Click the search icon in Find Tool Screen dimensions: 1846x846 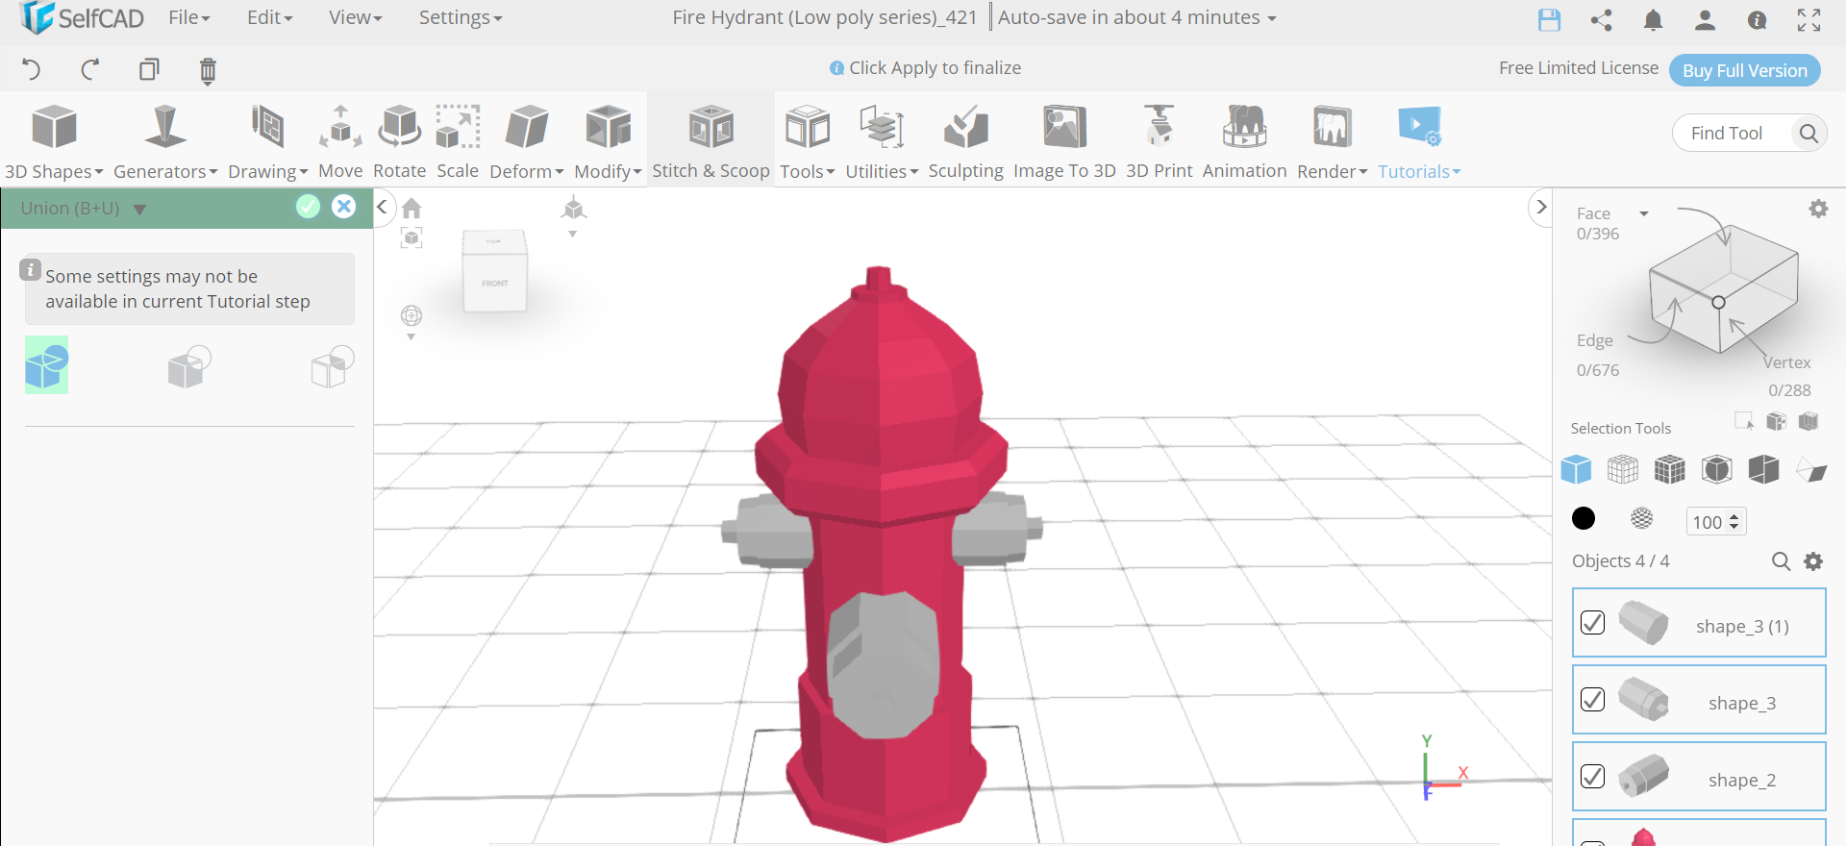(1809, 133)
